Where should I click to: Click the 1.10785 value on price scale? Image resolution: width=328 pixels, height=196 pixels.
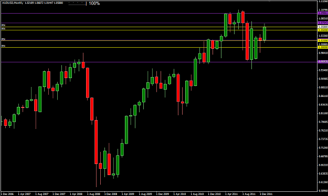click(x=323, y=10)
